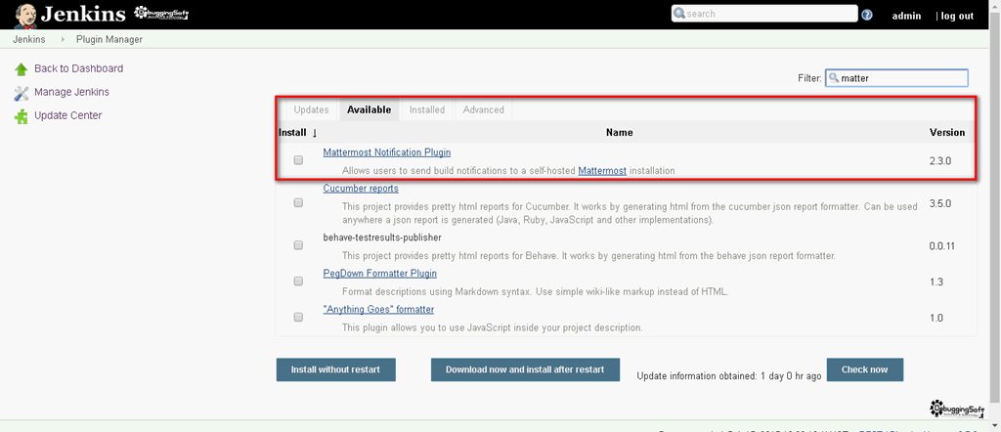Focus the top search box
This screenshot has height=432, width=1001.
pos(764,14)
